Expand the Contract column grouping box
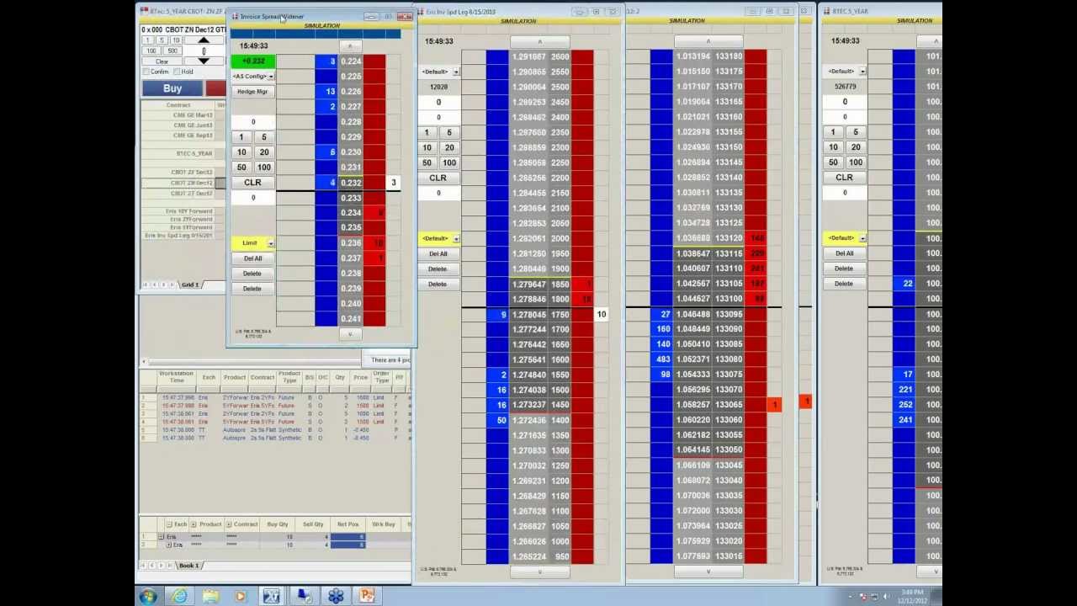This screenshot has width=1077, height=606. tap(228, 524)
